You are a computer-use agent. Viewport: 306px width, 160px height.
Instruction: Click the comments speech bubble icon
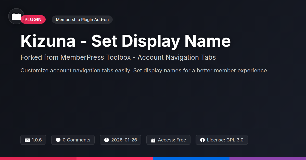pyautogui.click(x=58, y=140)
